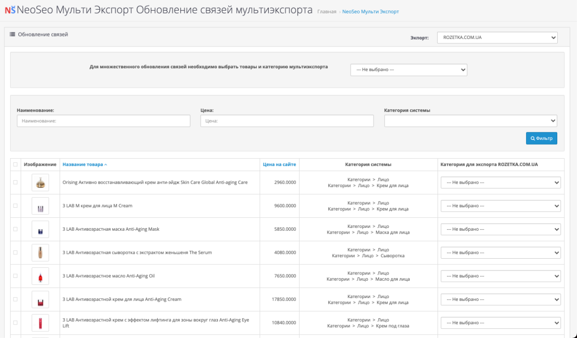Open export category dropdown for Orising крем

point(501,183)
